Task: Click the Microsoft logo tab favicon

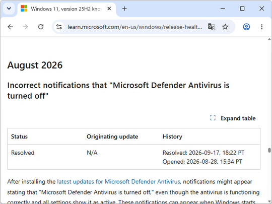Action: coord(24,9)
